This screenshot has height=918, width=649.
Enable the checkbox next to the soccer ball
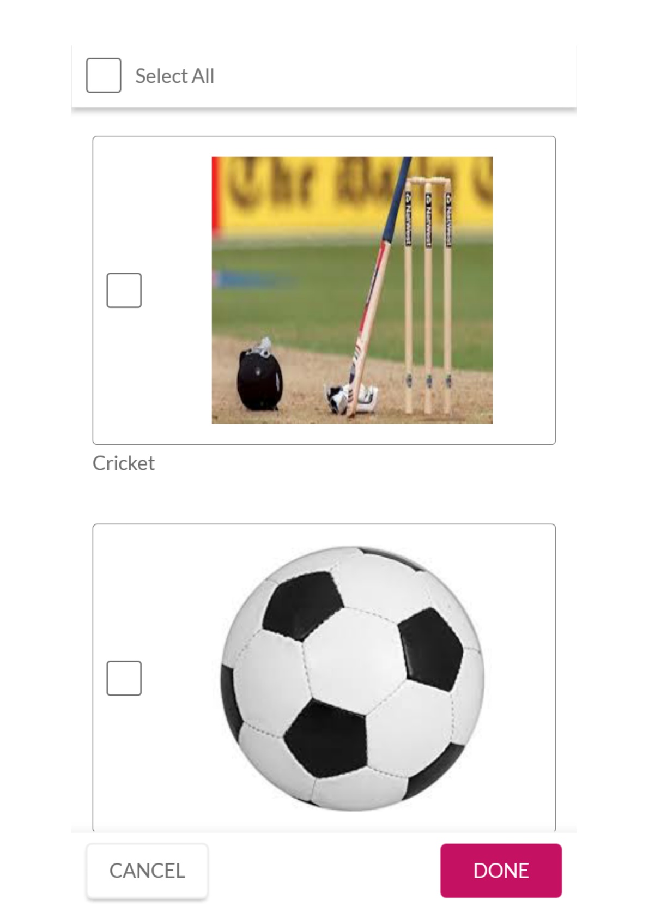point(124,678)
